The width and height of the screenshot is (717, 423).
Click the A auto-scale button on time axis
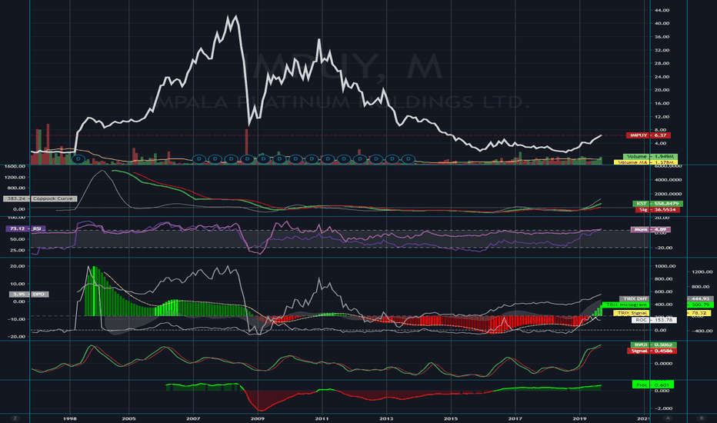point(668,418)
